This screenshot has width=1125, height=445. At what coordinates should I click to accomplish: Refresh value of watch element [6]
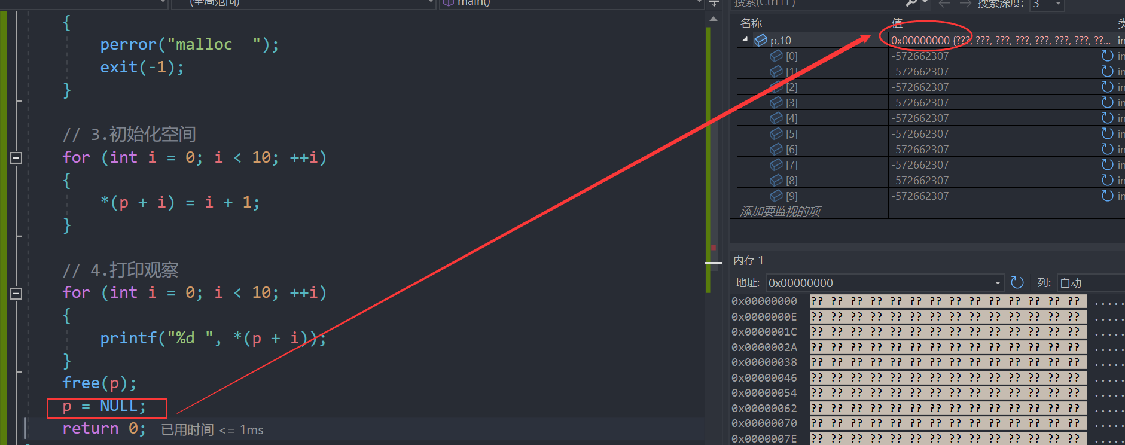point(1107,149)
